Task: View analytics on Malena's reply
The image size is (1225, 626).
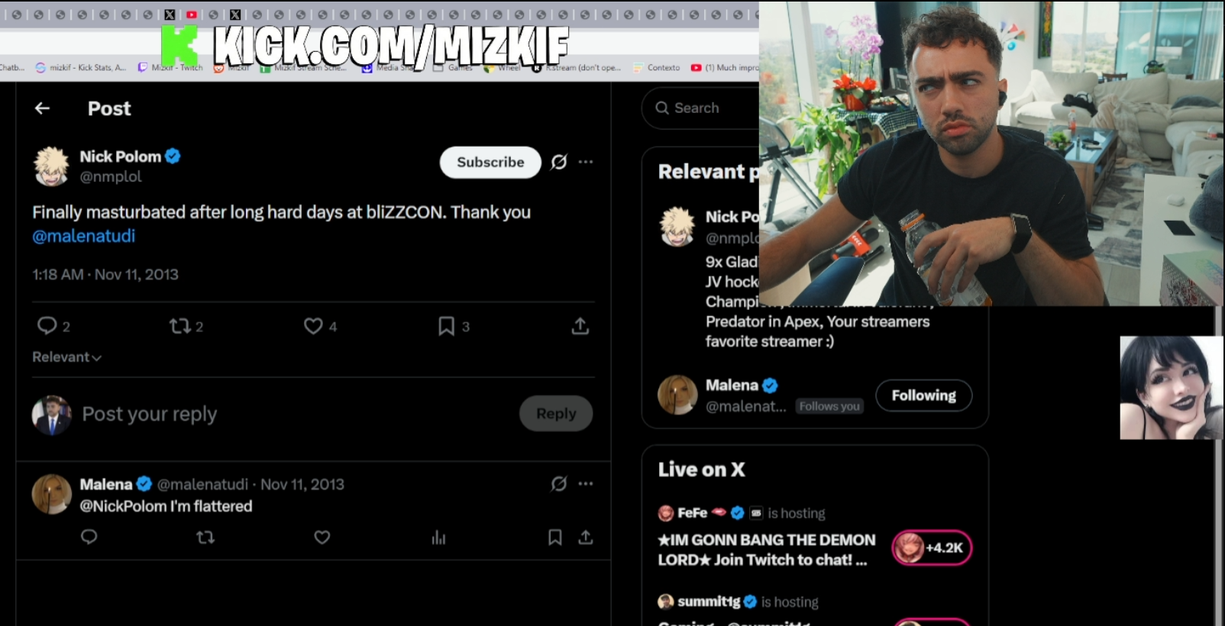Action: pos(438,537)
